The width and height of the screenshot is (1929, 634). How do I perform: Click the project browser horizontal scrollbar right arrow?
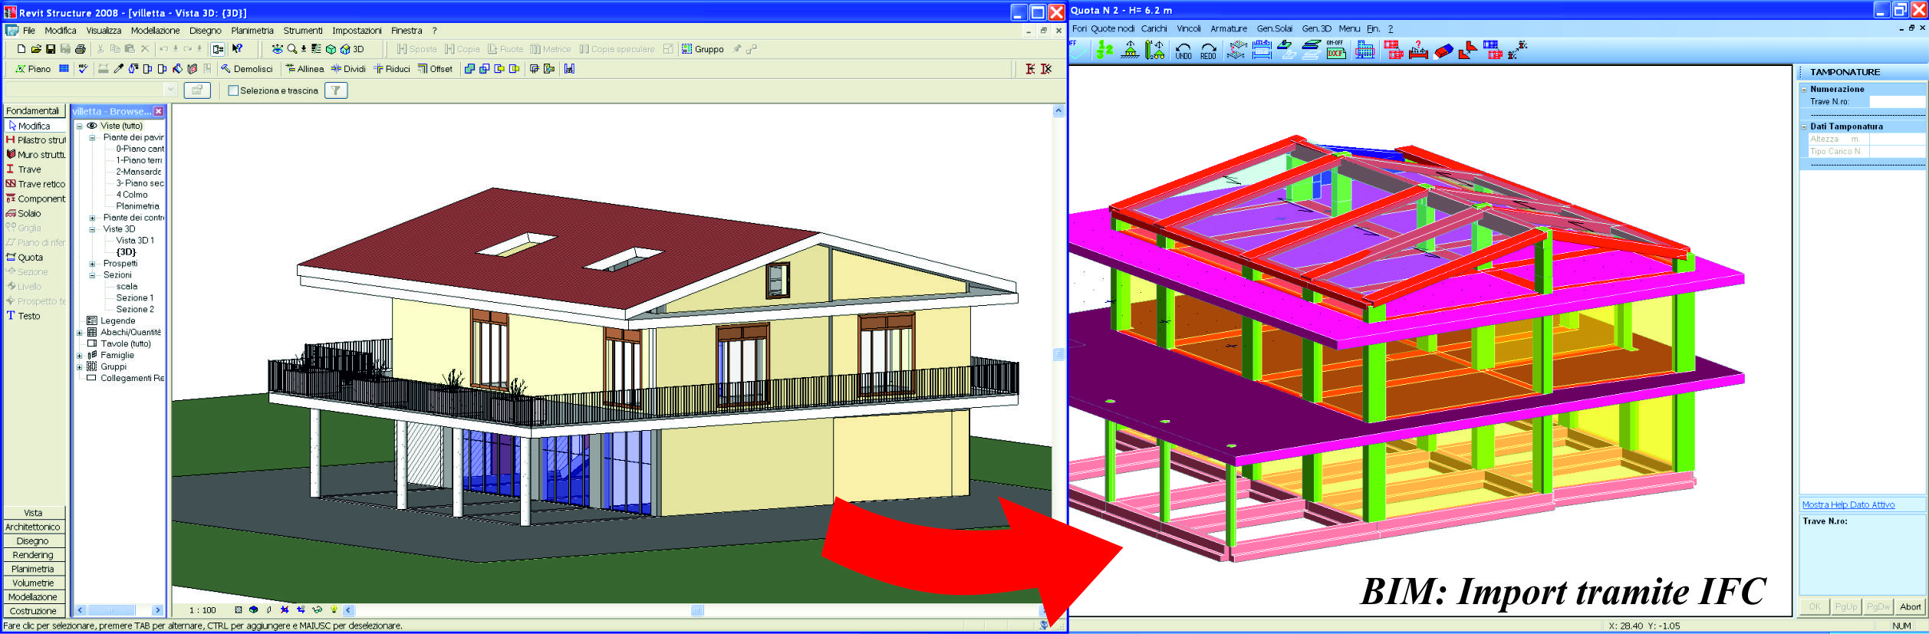click(x=157, y=611)
